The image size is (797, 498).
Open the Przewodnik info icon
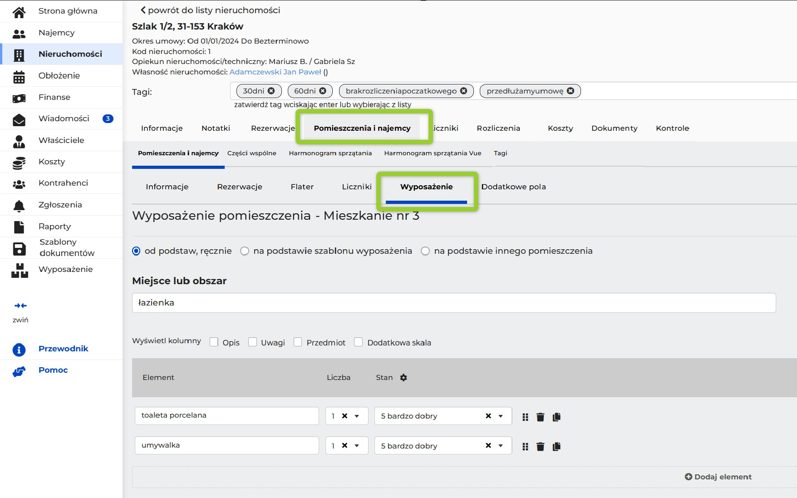pos(19,350)
